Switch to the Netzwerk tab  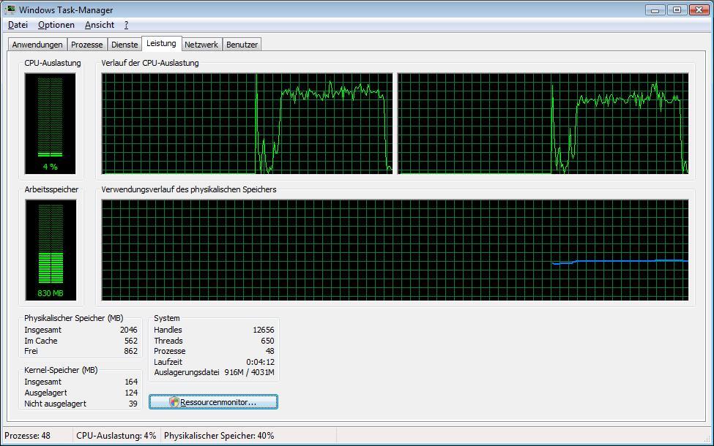201,45
